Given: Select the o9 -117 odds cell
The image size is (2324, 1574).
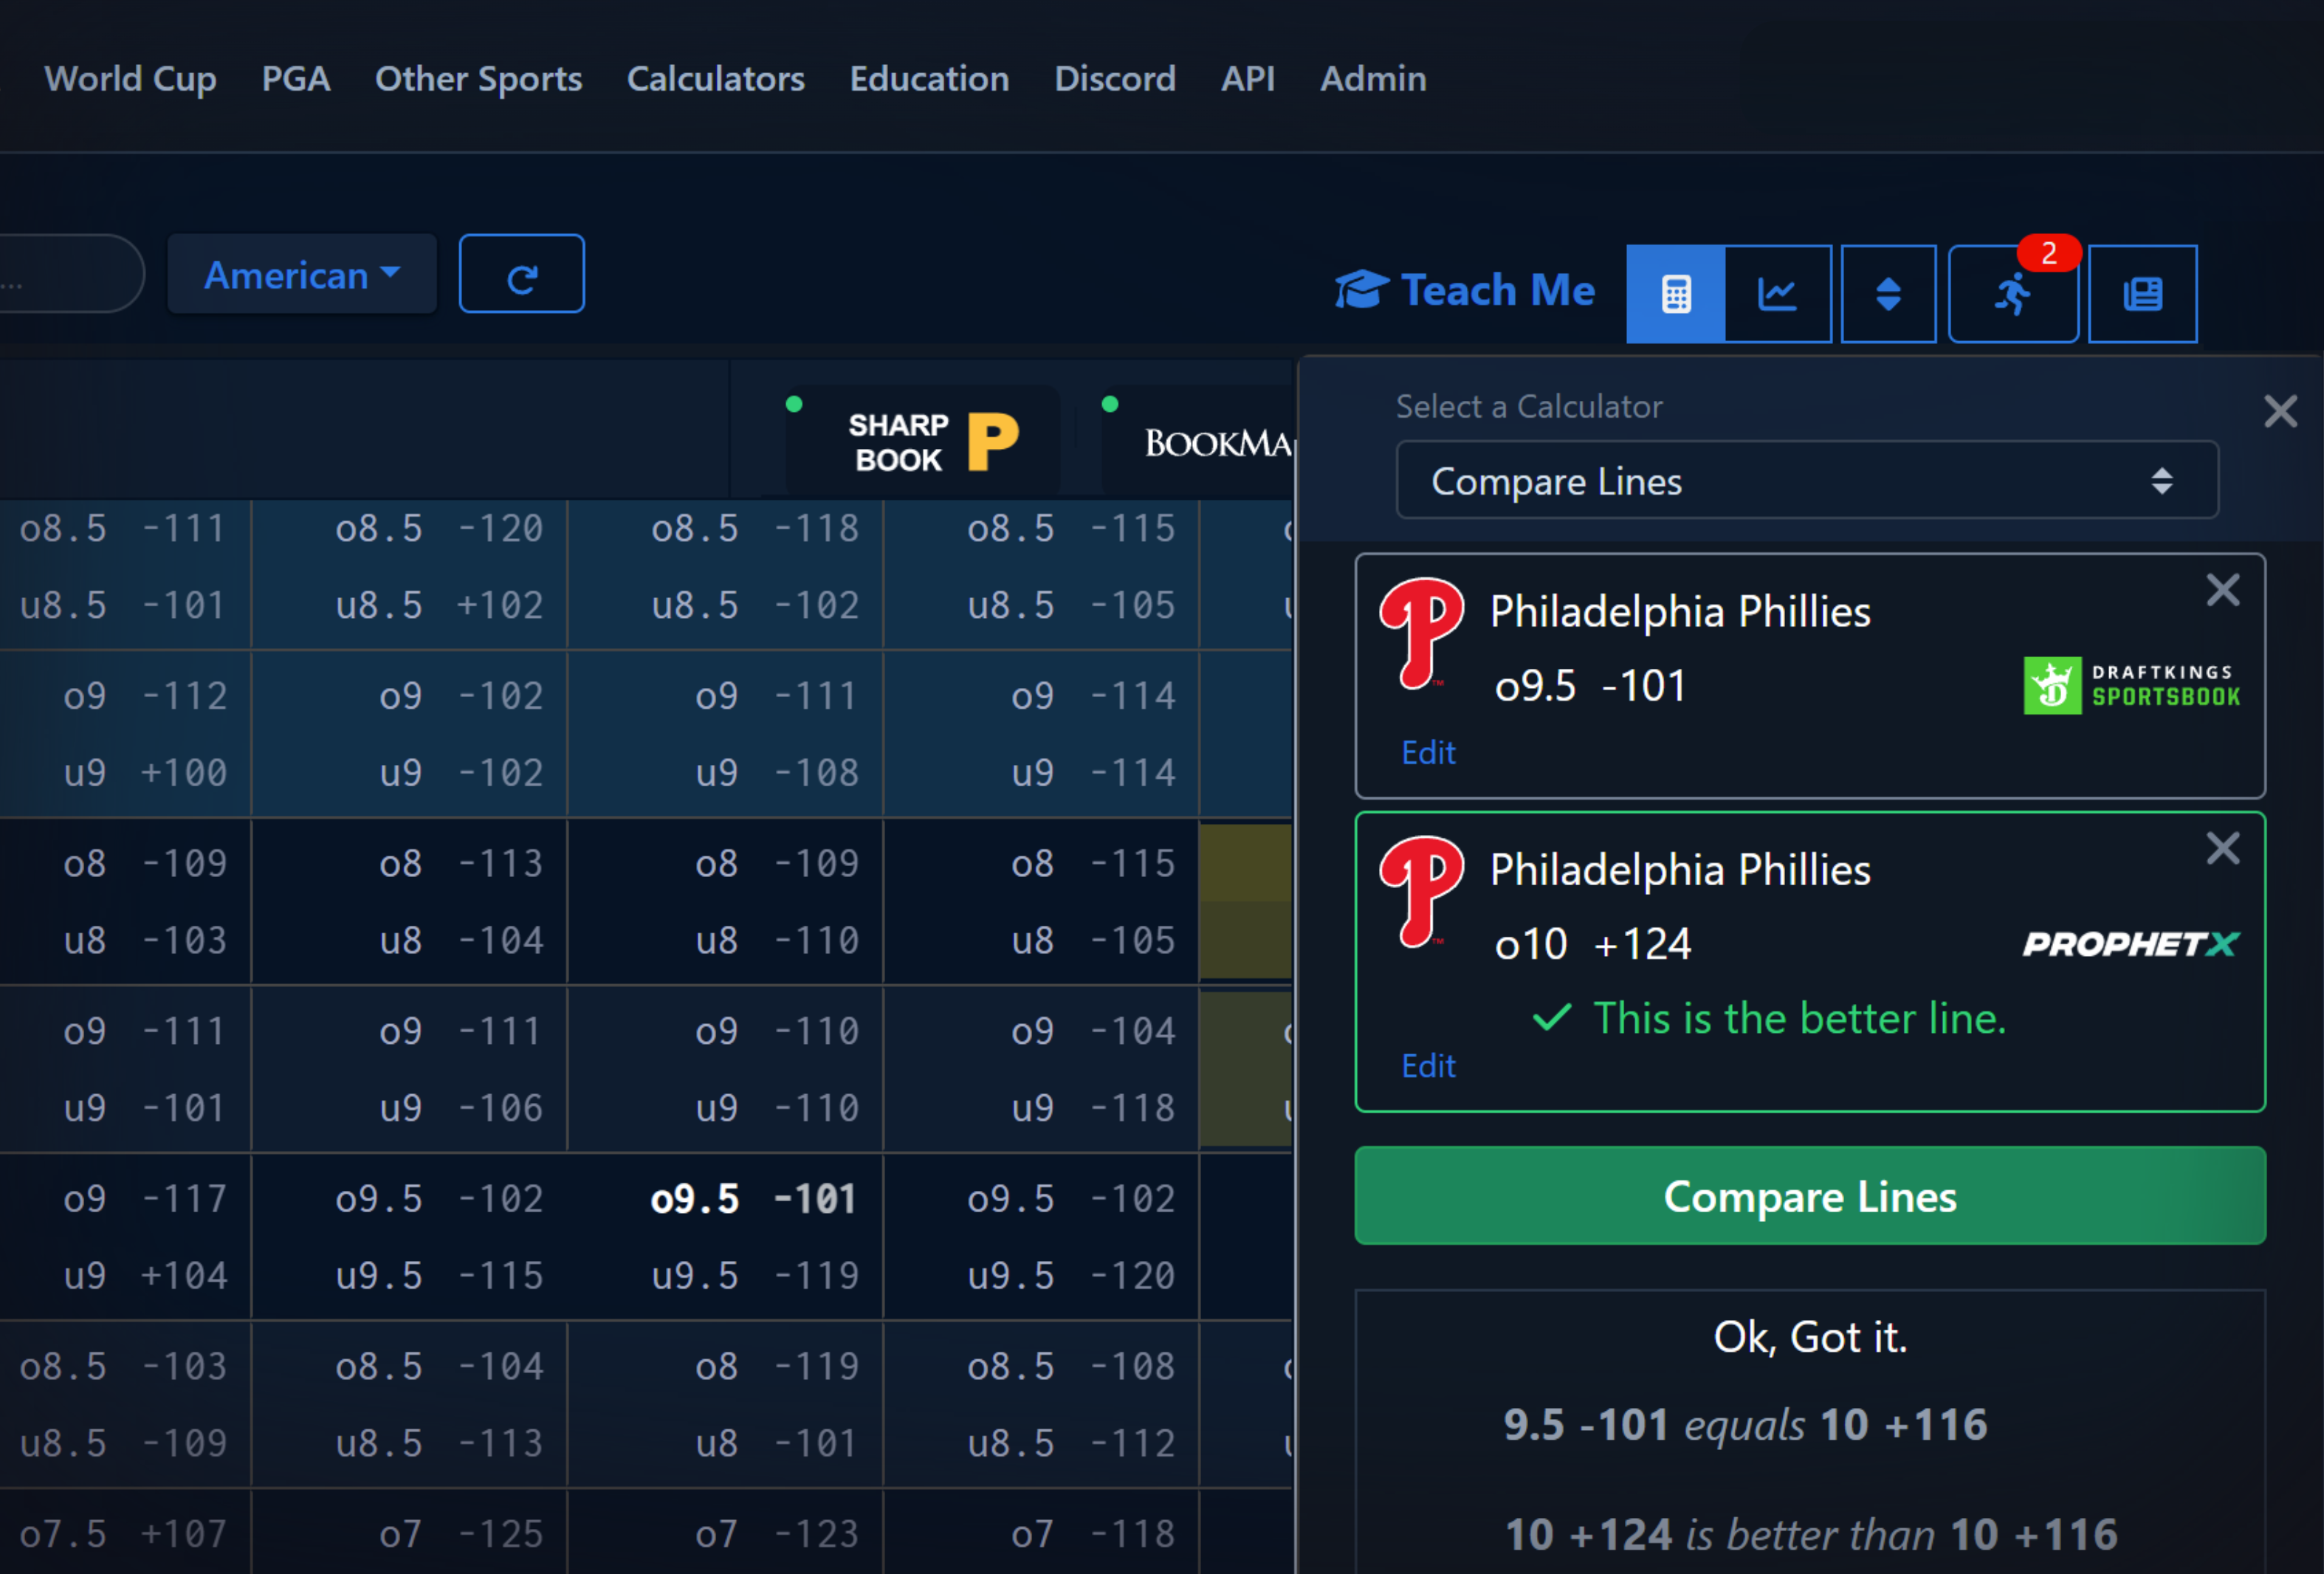Looking at the screenshot, I should click(145, 1198).
